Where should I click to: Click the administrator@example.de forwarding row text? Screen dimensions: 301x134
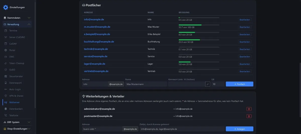pyautogui.click(x=99, y=109)
